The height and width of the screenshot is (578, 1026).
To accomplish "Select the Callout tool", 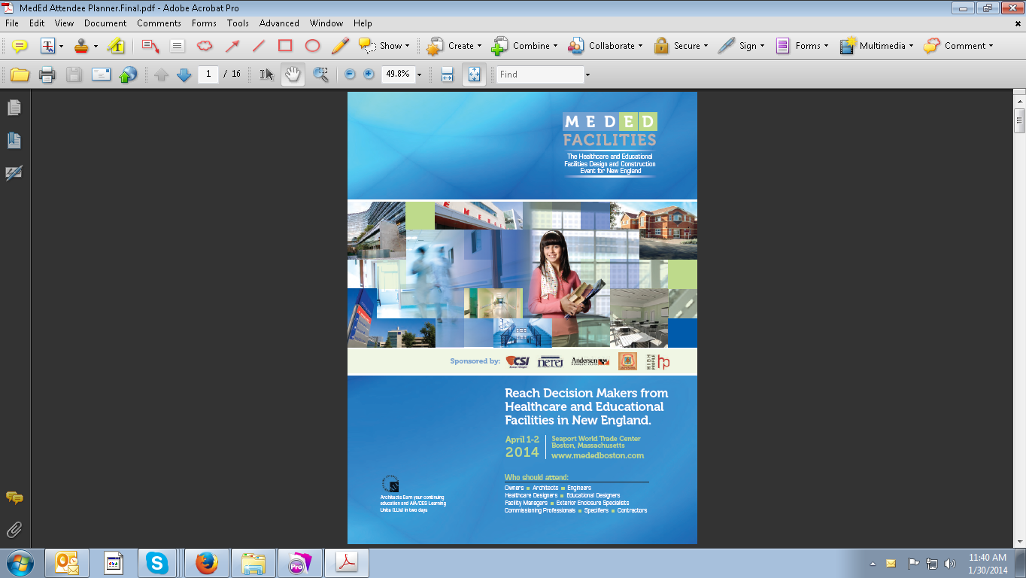I will pos(150,46).
